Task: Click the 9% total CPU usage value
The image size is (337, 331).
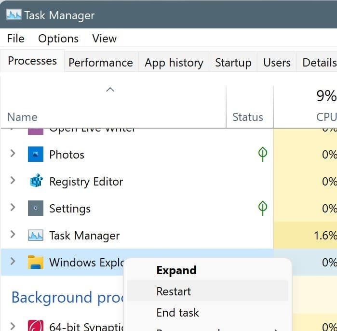Action: pos(326,95)
